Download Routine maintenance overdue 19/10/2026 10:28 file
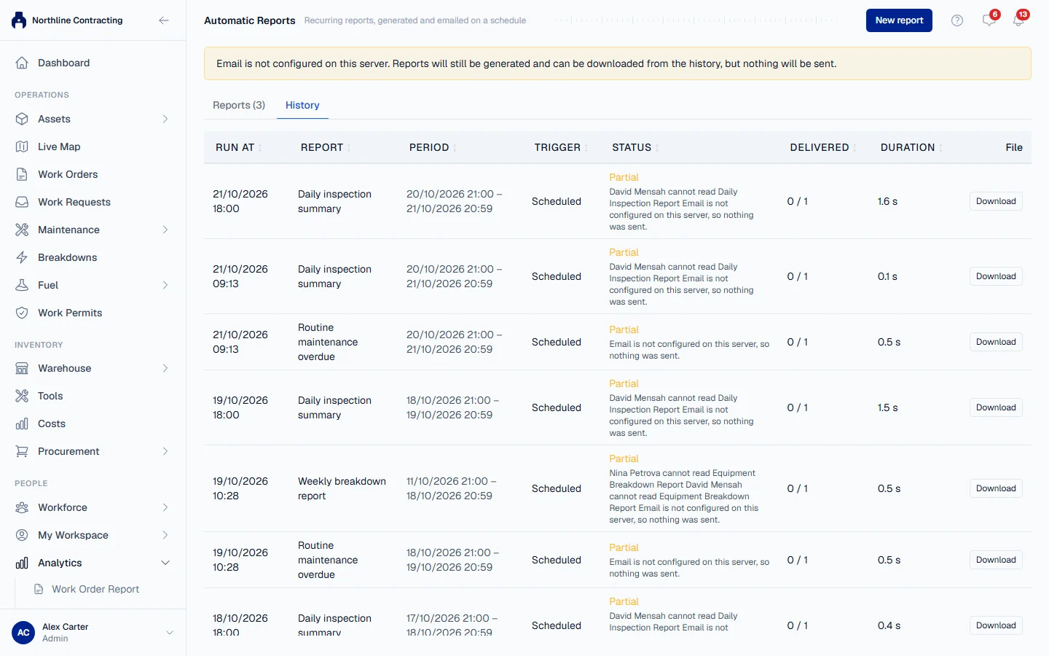The width and height of the screenshot is (1049, 656). pyautogui.click(x=996, y=560)
